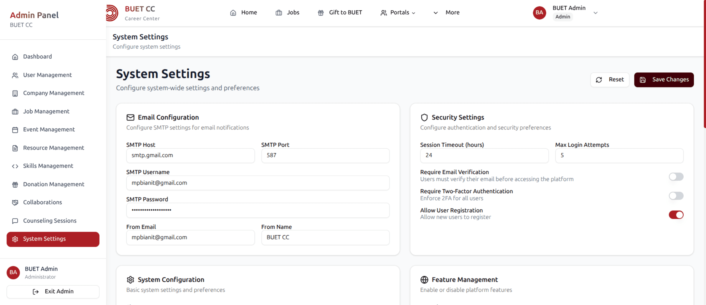Select Job Management in the sidebar
The width and height of the screenshot is (706, 305).
click(46, 111)
